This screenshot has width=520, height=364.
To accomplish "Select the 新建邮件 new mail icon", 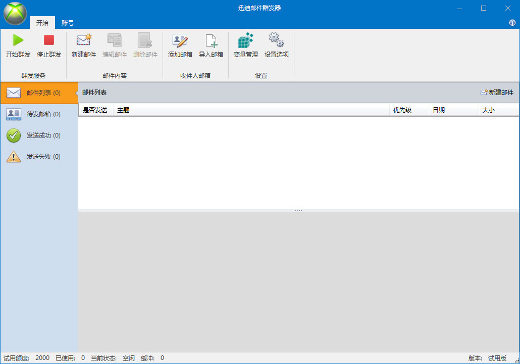I will (x=83, y=44).
